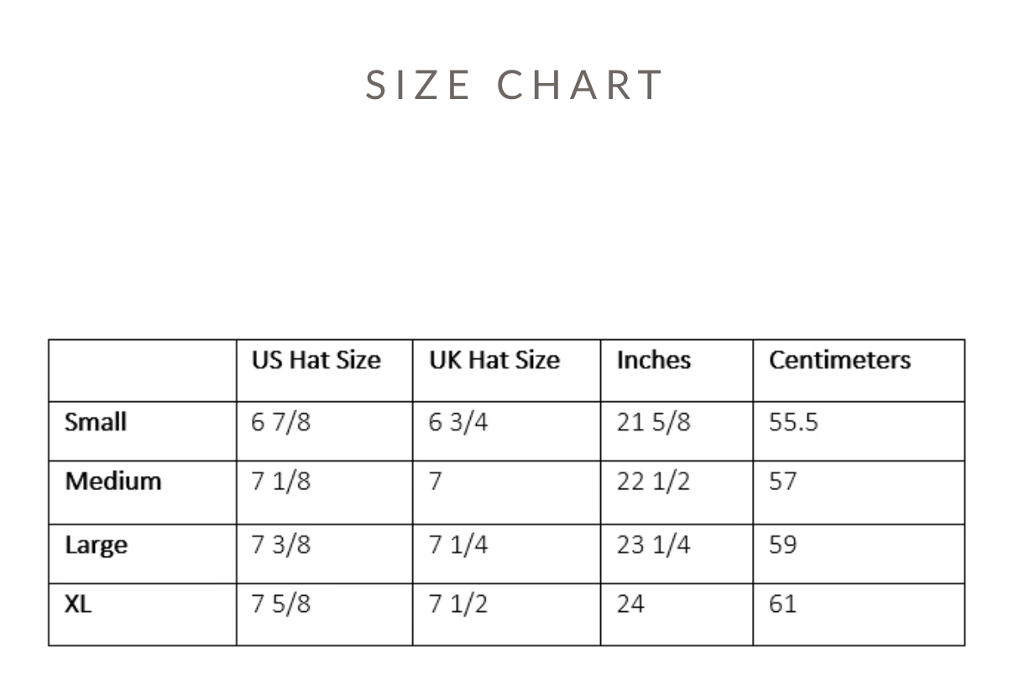
Task: Click the Large row label
Action: pos(97,545)
